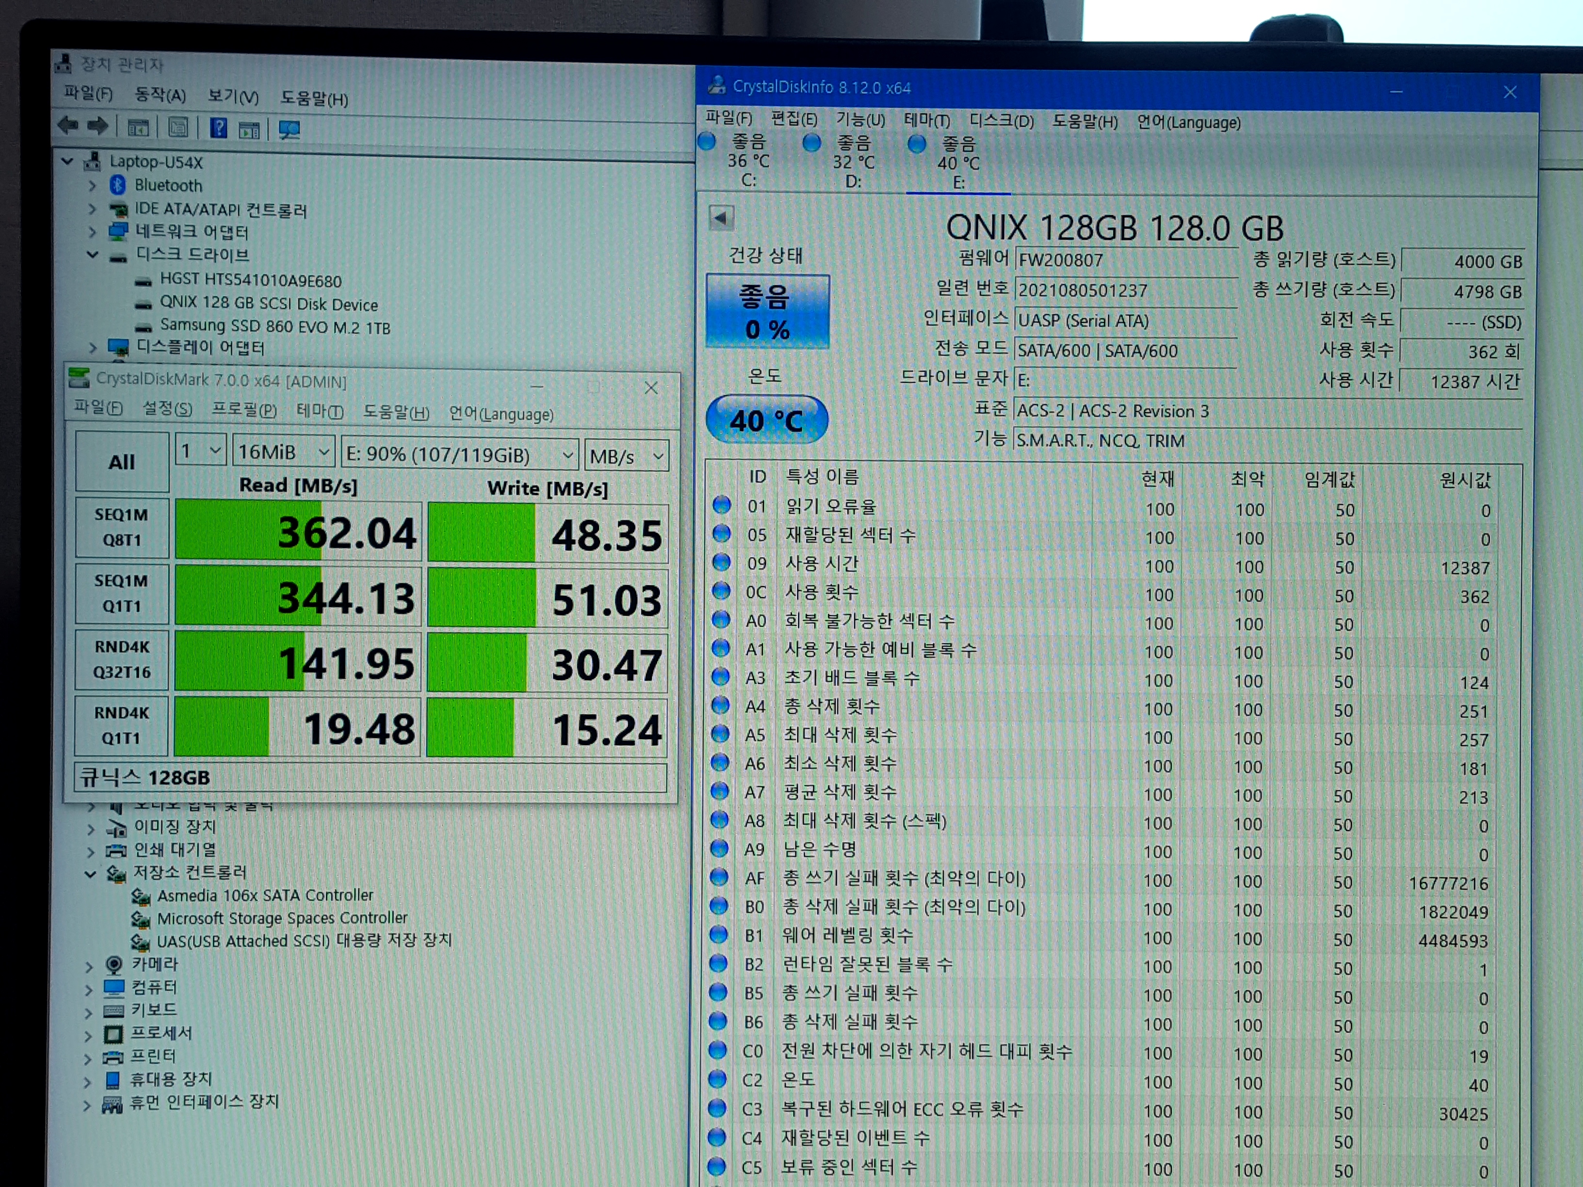Click the Bluetooth icon in the device tree
The image size is (1583, 1187).
coord(117,185)
